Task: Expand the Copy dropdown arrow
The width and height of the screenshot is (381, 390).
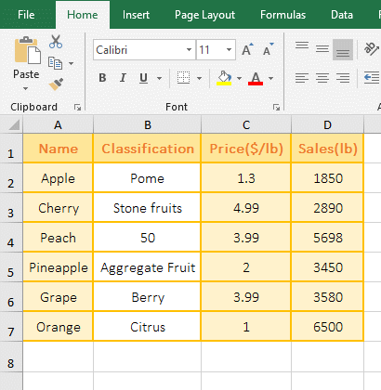Action: point(71,63)
